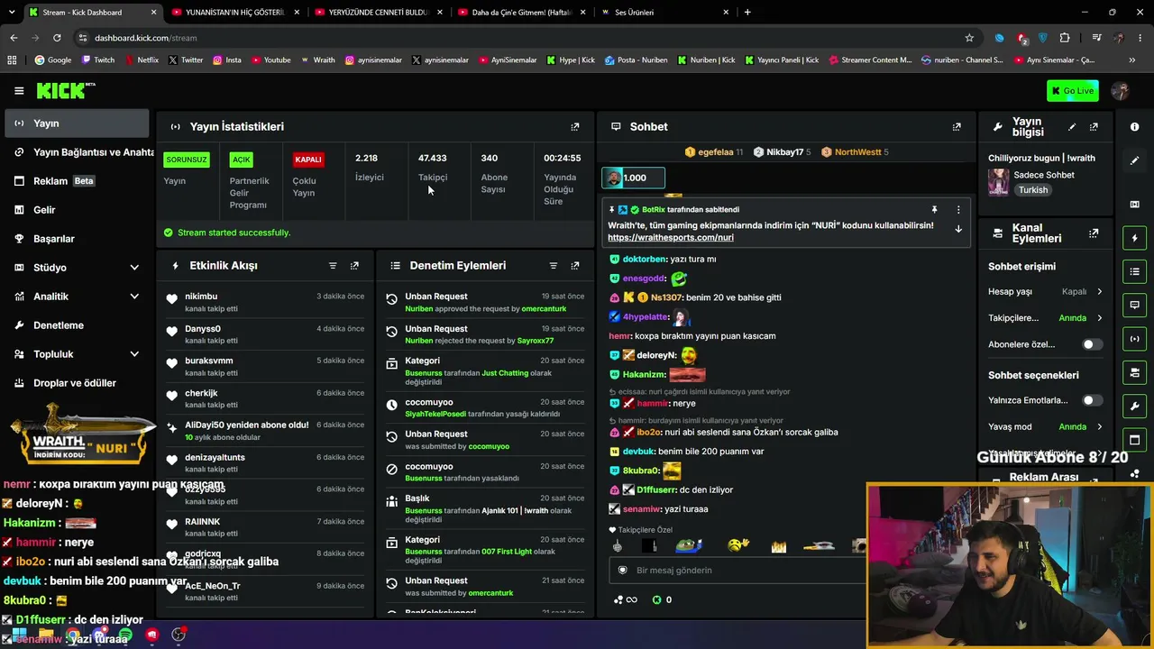Screen dimensions: 1154x649
Task: Click the Sadece Sohbet category thumbnail
Action: pos(998,182)
